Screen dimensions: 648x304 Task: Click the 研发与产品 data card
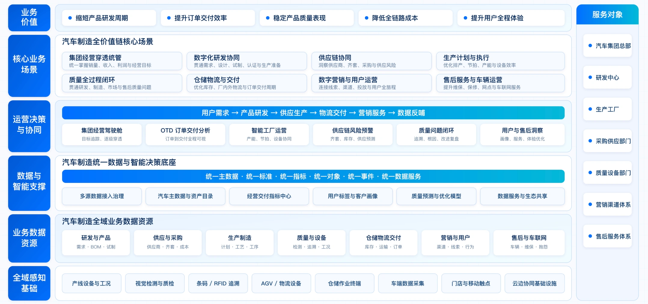click(96, 242)
